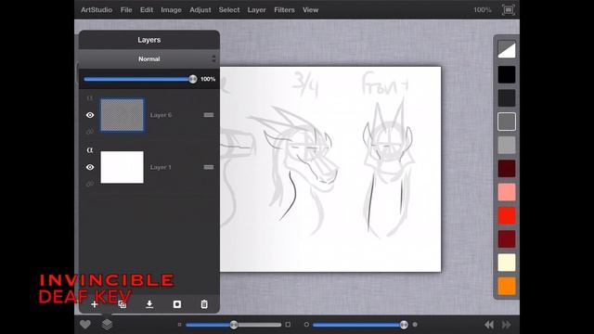
Task: Click the Layer 1 name label
Action: pyautogui.click(x=161, y=167)
